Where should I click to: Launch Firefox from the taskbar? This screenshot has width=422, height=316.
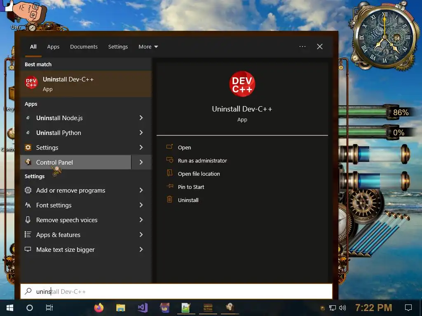click(x=99, y=307)
